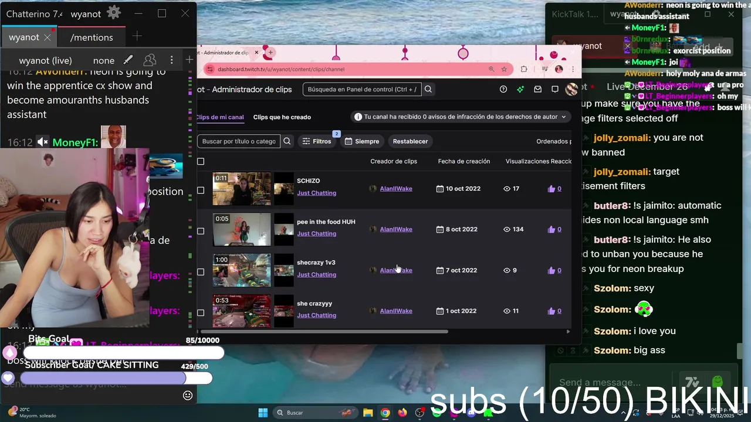Open Just Chatting link under she crazyyy
The width and height of the screenshot is (751, 422).
(316, 315)
